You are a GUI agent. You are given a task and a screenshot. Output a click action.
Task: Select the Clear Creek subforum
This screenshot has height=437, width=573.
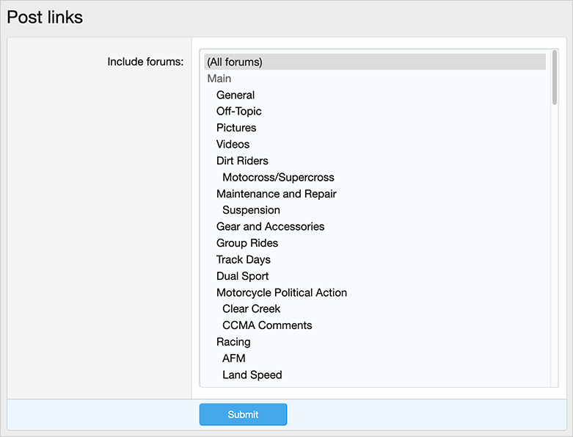coord(252,308)
